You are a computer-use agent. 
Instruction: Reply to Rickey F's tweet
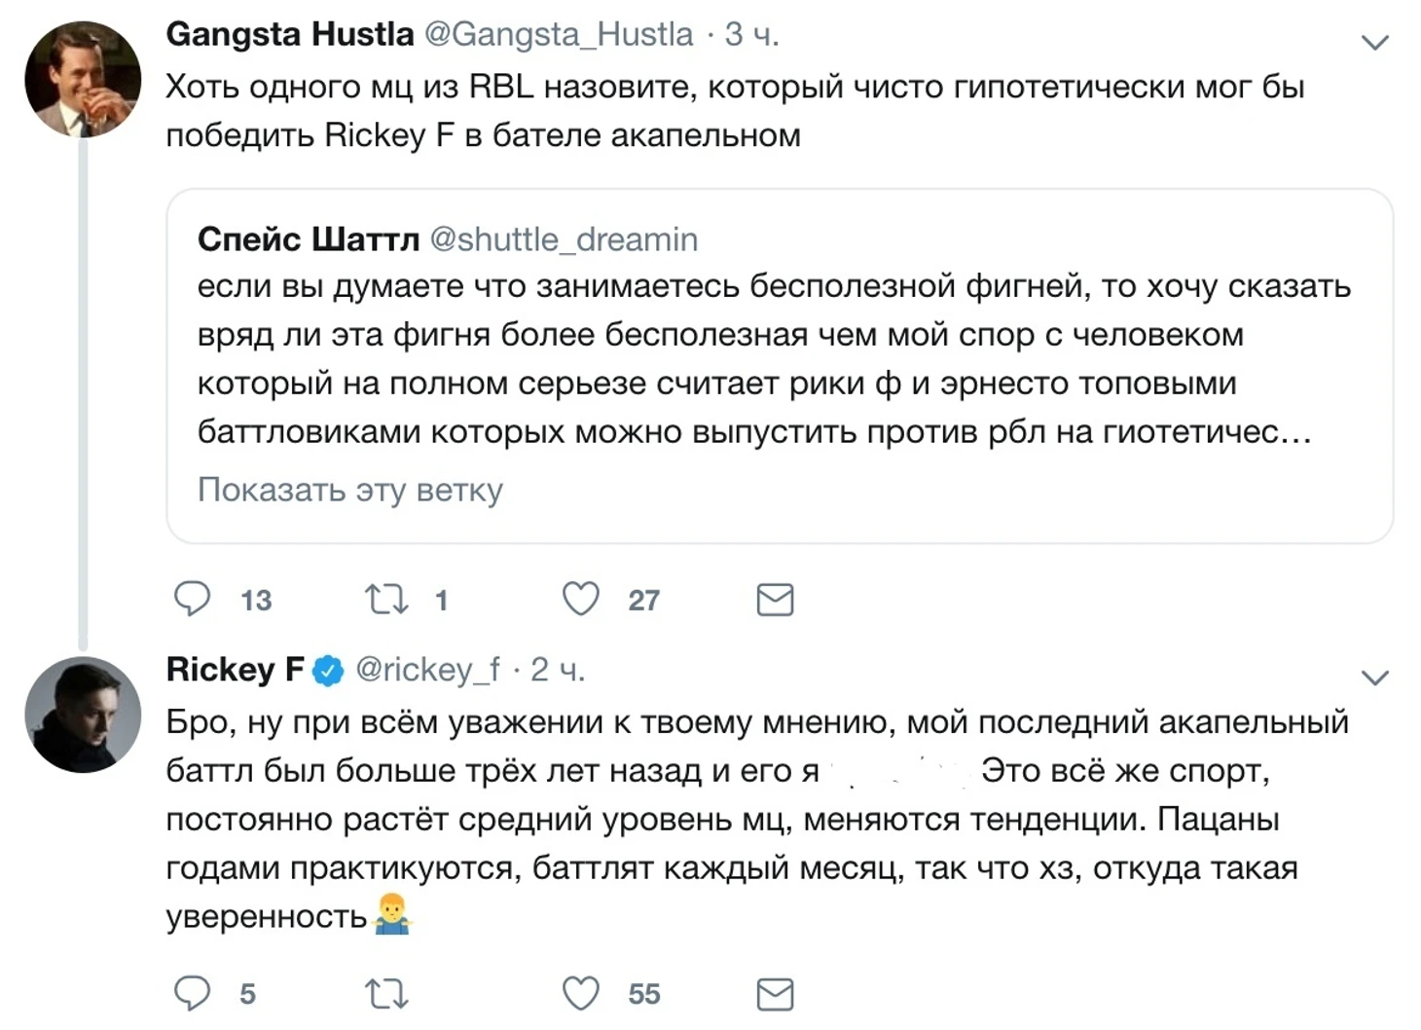point(192,993)
